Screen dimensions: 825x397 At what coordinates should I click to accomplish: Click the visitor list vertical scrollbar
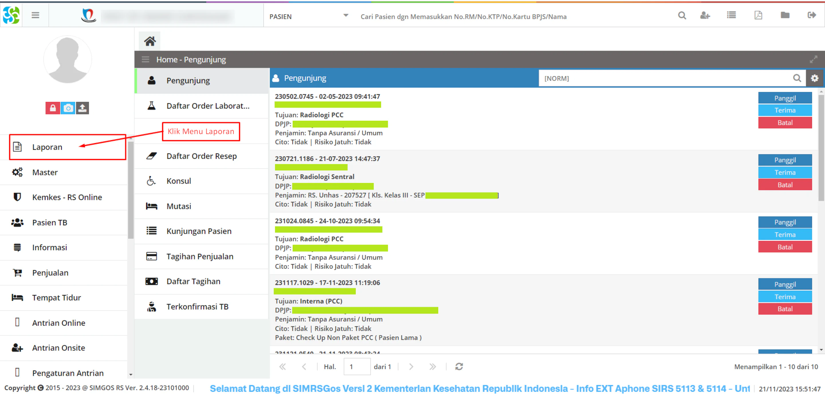(x=821, y=148)
